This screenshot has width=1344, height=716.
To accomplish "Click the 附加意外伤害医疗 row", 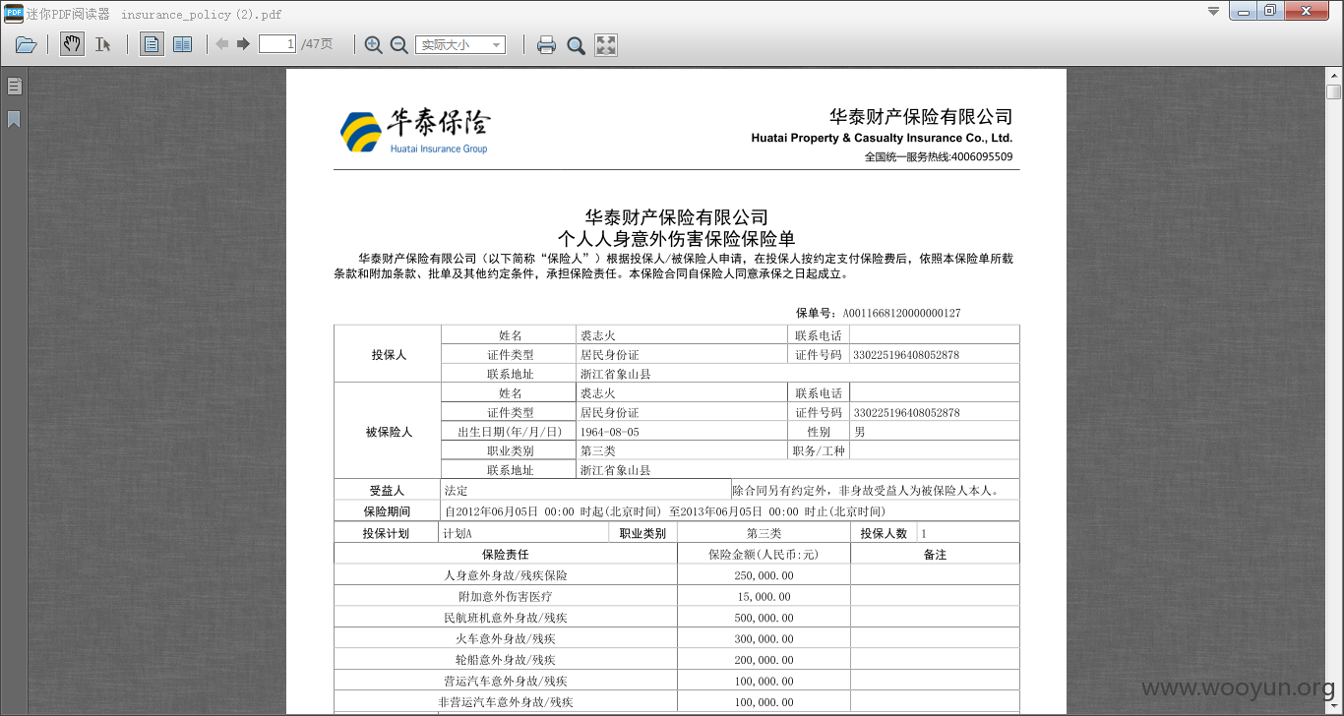I will click(506, 597).
